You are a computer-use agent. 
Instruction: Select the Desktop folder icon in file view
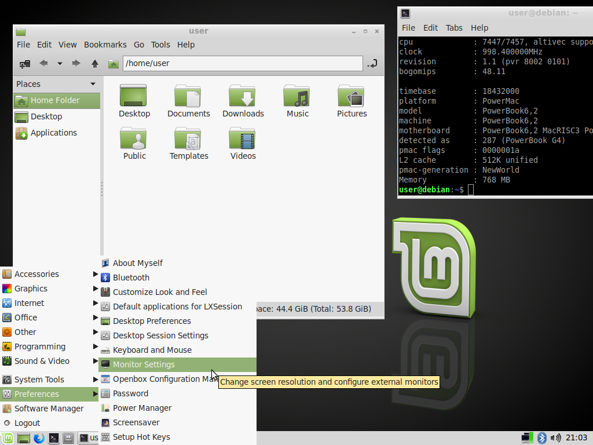(x=134, y=101)
